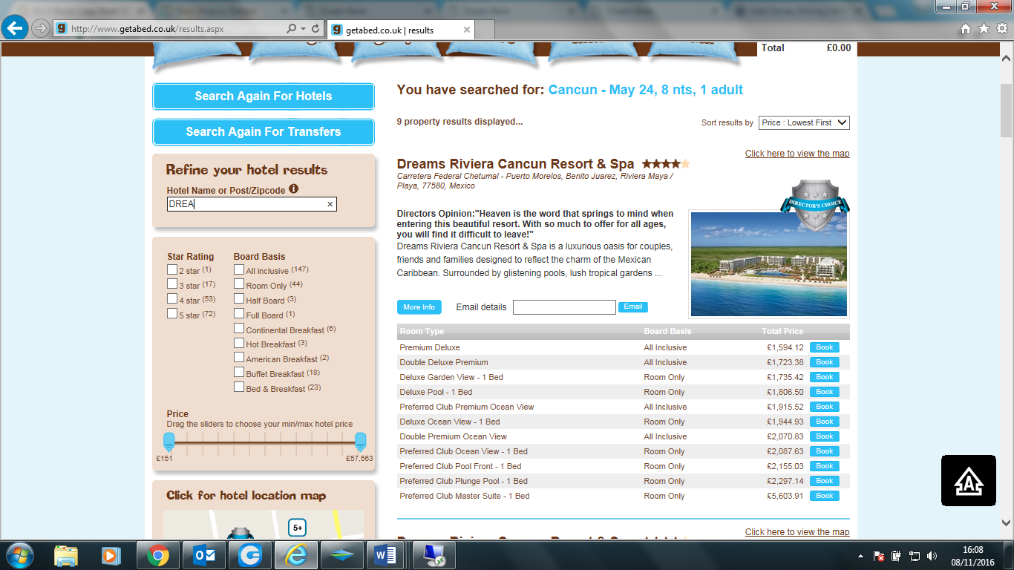Open File Explorer from the taskbar
The height and width of the screenshot is (570, 1014).
[x=65, y=555]
